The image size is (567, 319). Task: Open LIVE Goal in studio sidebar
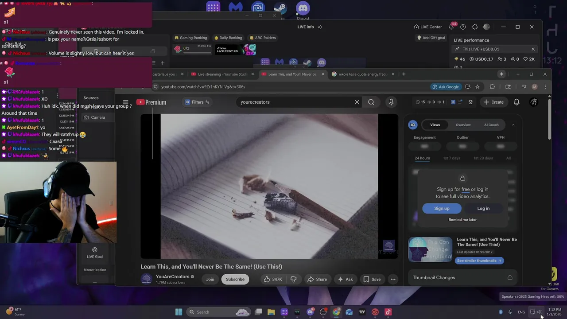(94, 253)
